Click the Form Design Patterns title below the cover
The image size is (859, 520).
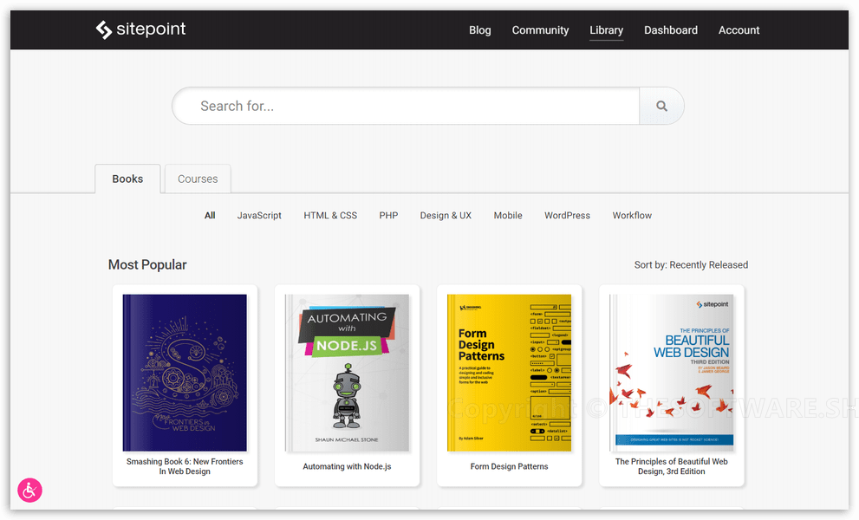coord(509,466)
